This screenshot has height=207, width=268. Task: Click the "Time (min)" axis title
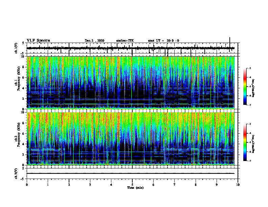(x=135, y=188)
